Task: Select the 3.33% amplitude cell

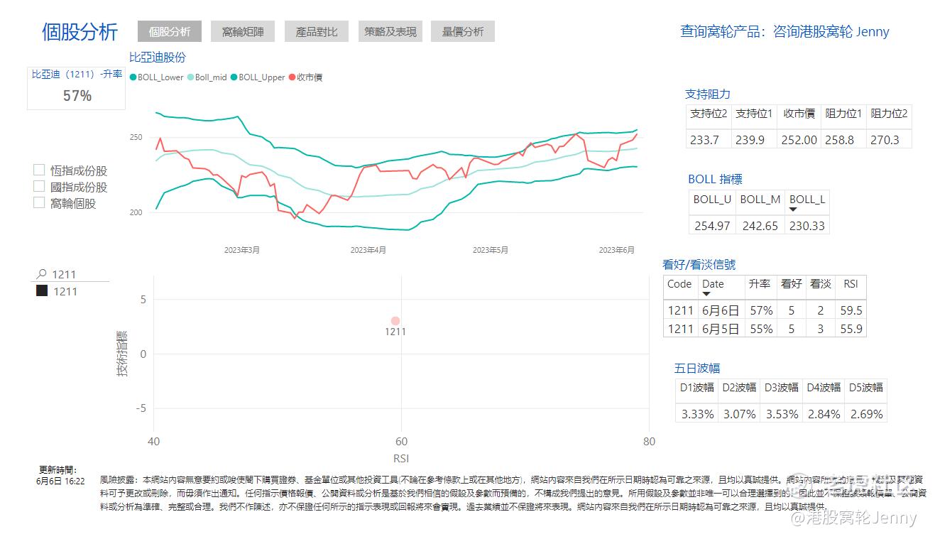Action: click(697, 414)
